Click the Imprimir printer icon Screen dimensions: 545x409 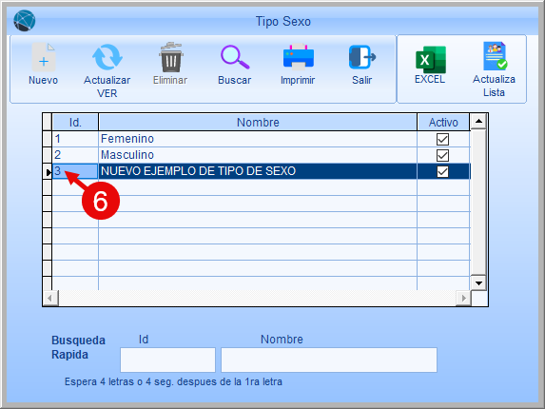pos(299,57)
